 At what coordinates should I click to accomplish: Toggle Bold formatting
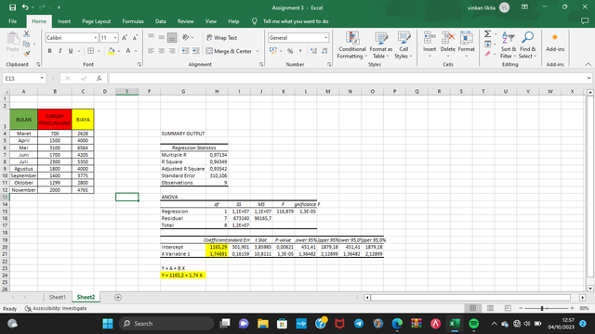pyautogui.click(x=49, y=51)
